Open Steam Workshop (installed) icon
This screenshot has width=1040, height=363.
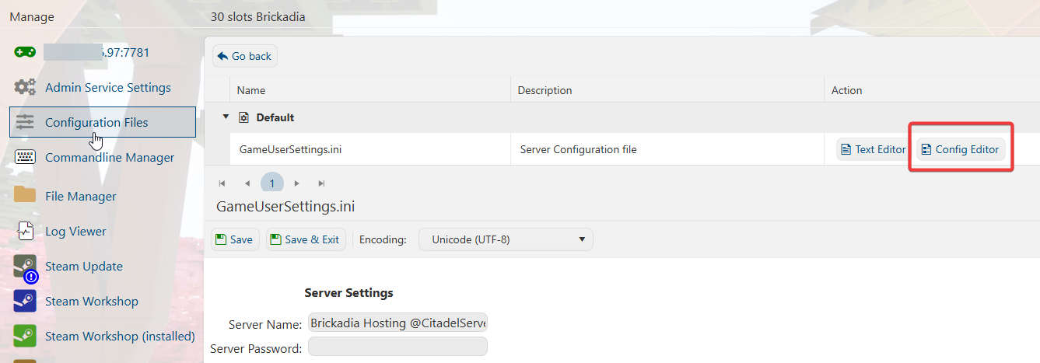click(25, 336)
